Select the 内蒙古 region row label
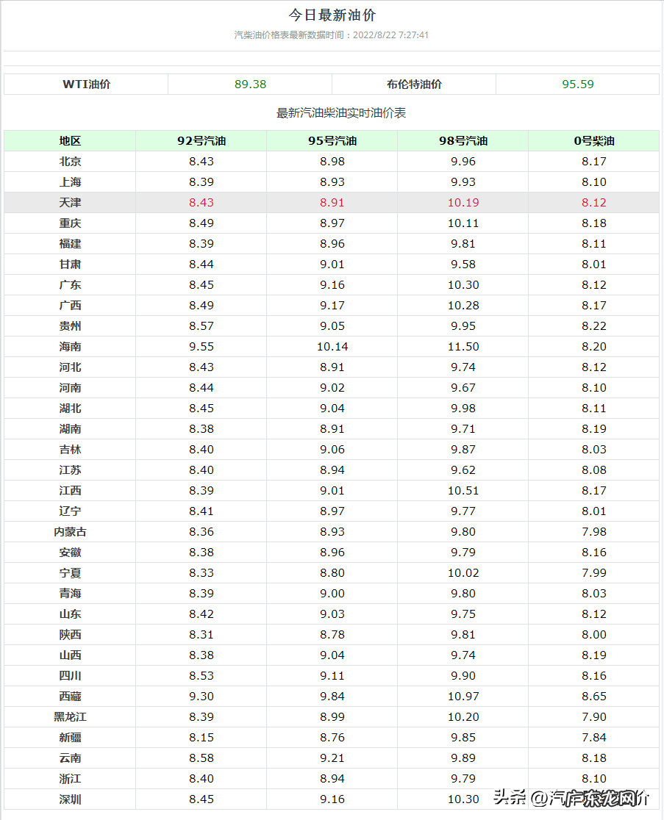 70,532
